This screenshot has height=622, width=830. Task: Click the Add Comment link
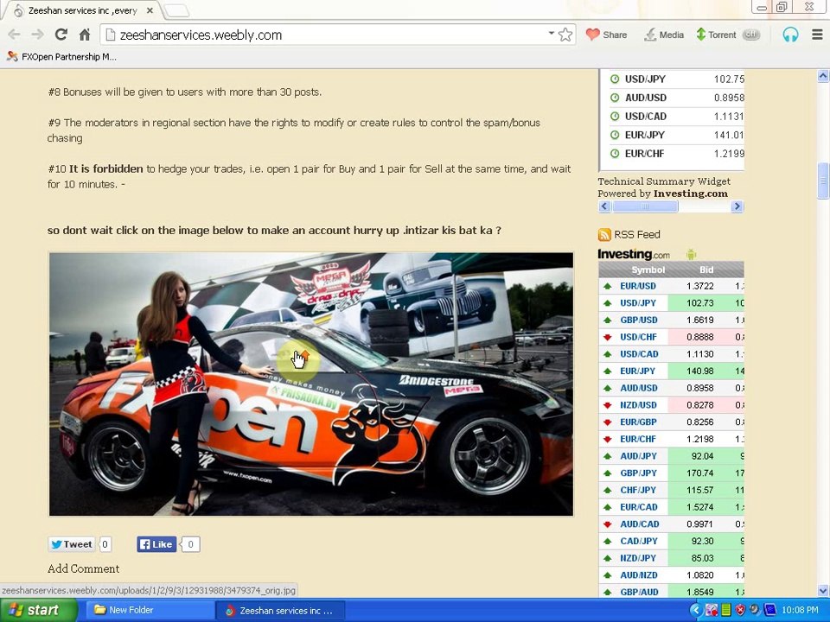(x=83, y=568)
